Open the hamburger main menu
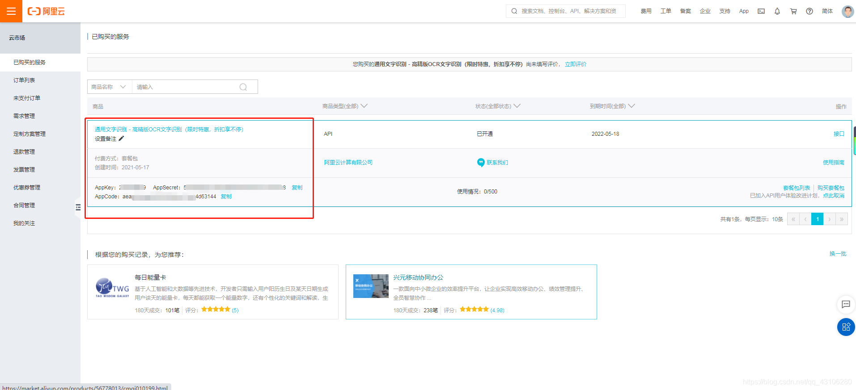This screenshot has width=856, height=390. tap(11, 11)
